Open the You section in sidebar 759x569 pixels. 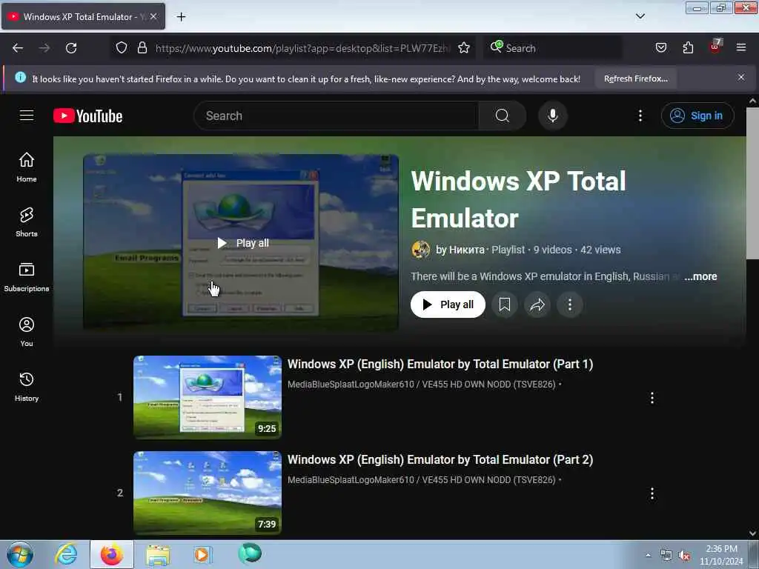(27, 332)
